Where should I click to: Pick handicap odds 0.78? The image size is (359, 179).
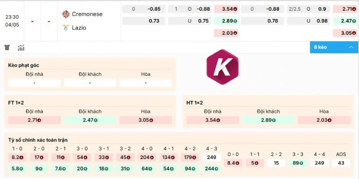(263, 21)
